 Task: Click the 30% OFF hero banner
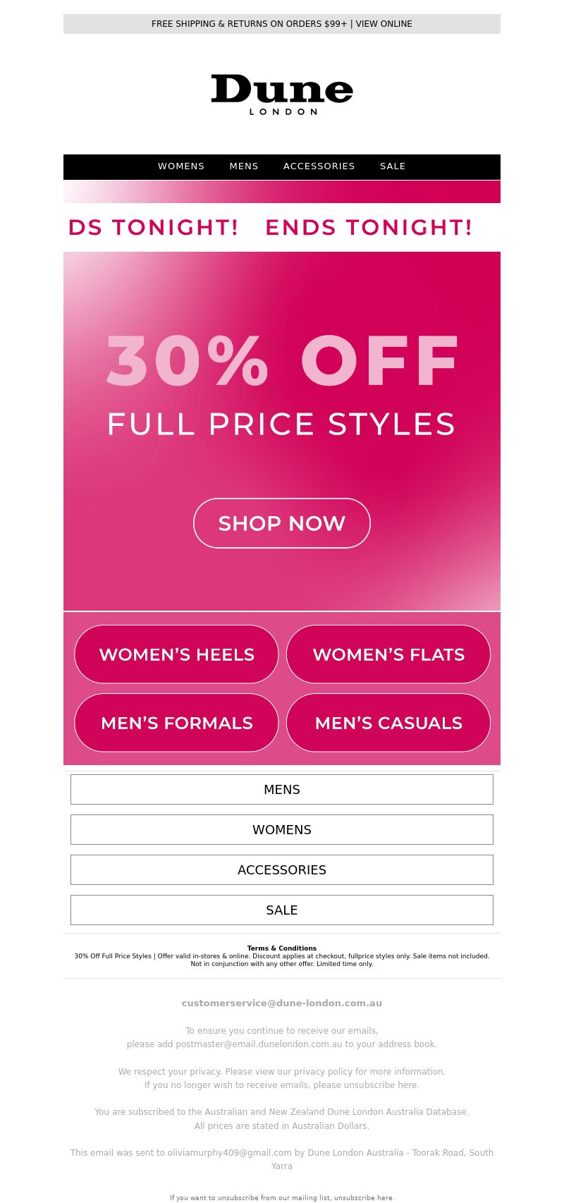[x=282, y=432]
